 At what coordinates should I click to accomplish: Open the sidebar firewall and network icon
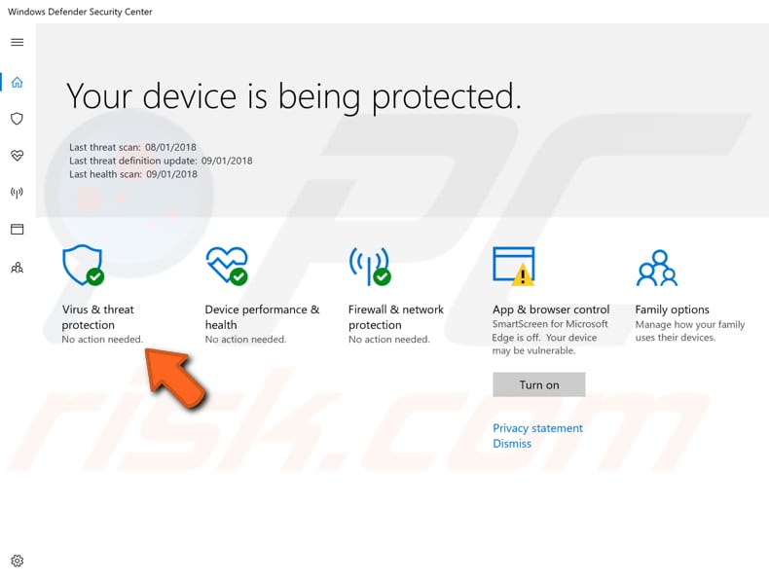17,193
